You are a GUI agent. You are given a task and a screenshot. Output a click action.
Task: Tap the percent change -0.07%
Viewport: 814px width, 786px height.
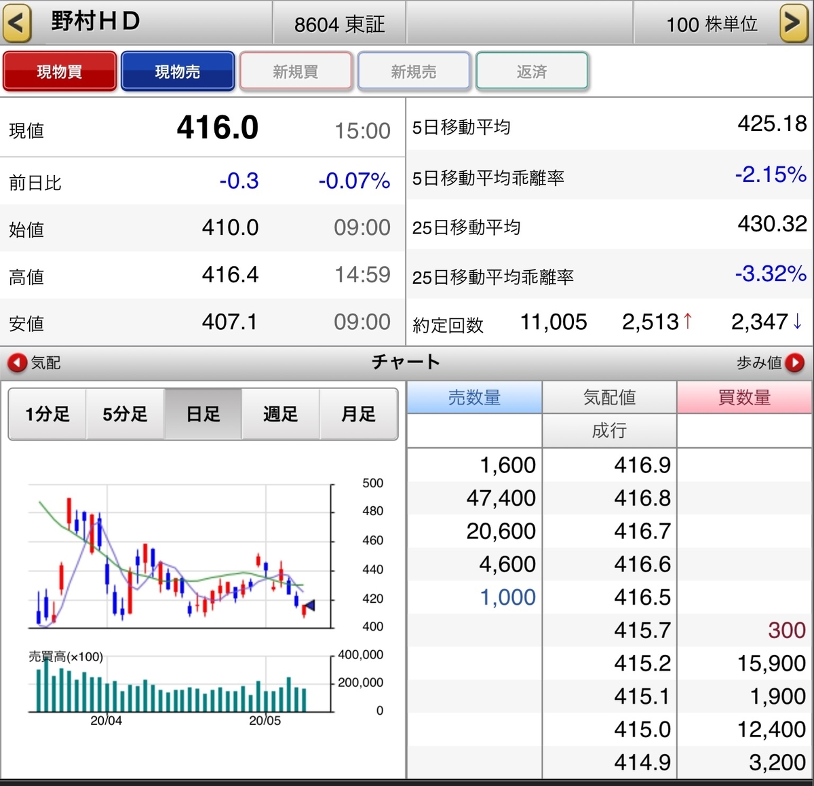tap(354, 181)
